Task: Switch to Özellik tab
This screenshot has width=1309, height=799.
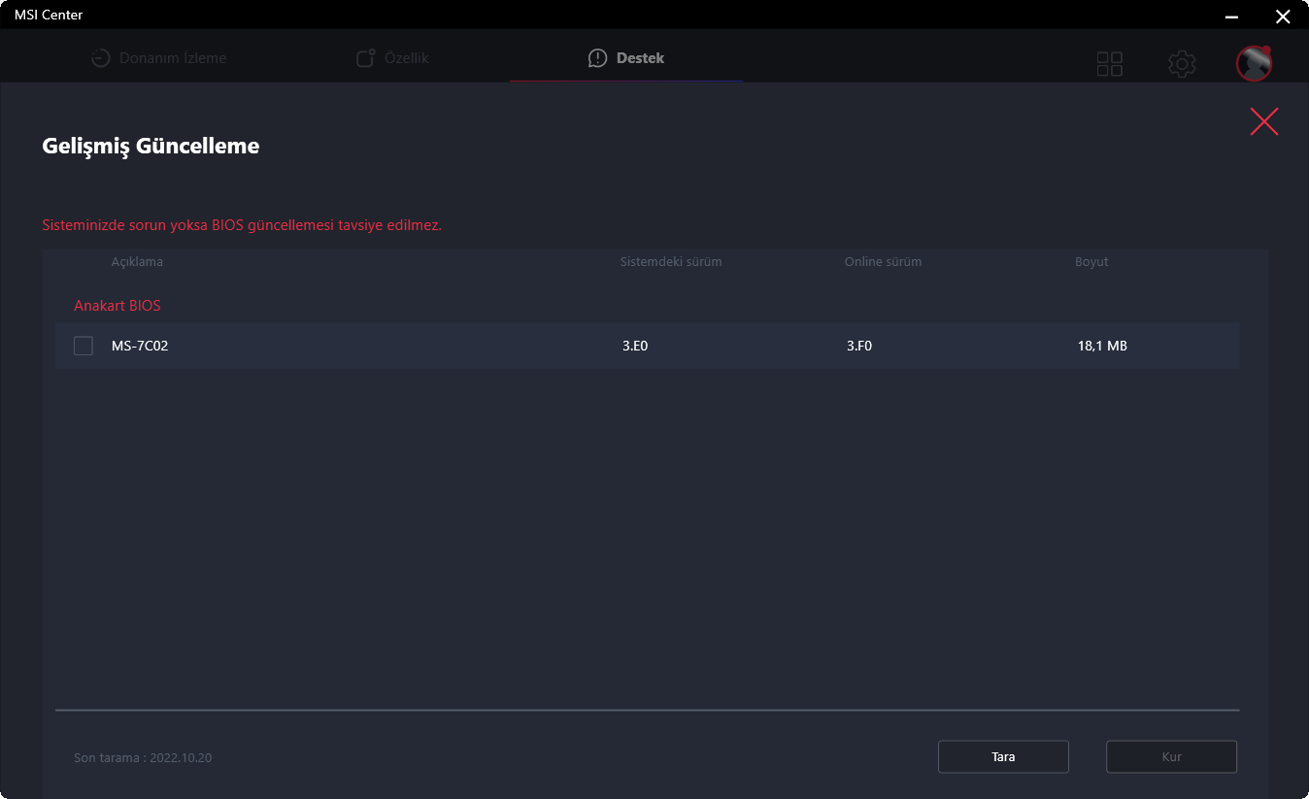Action: 392,58
